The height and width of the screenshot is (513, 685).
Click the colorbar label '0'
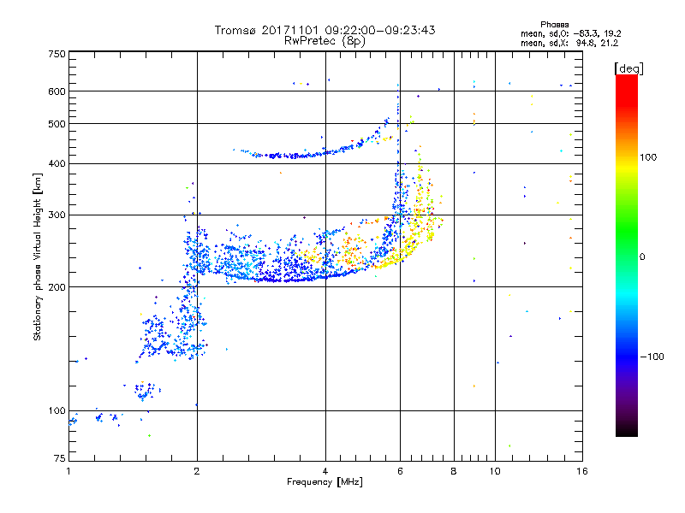point(642,257)
